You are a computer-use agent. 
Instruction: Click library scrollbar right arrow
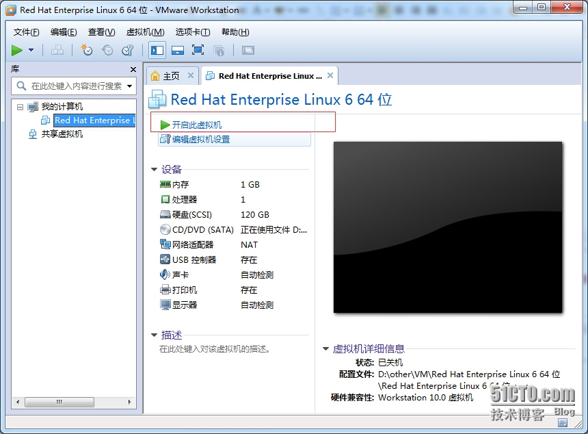129,402
